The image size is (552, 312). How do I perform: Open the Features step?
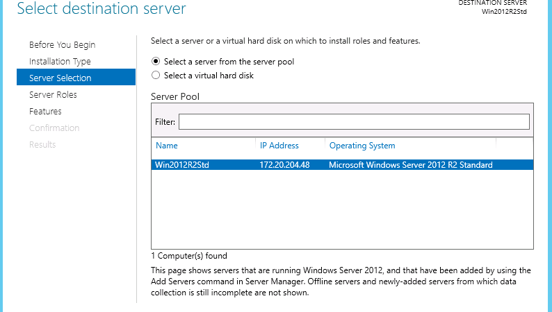point(45,111)
